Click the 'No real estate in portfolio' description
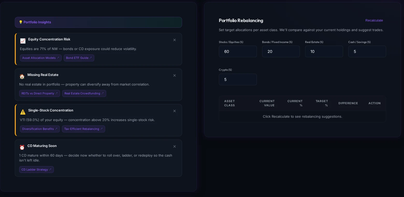Viewport: 404px width, 197px height. pos(84,84)
